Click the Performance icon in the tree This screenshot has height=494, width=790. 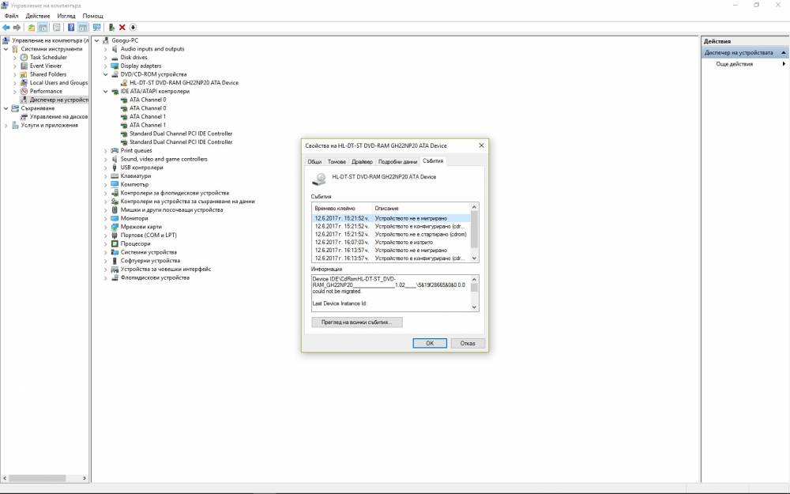[x=24, y=91]
